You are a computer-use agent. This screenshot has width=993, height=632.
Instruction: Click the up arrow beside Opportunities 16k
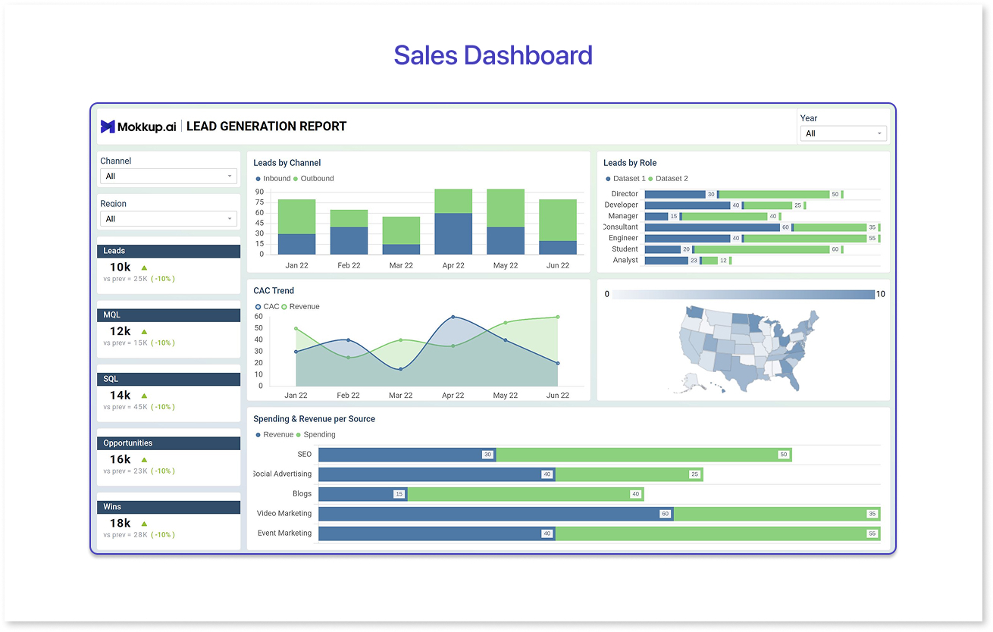click(144, 459)
